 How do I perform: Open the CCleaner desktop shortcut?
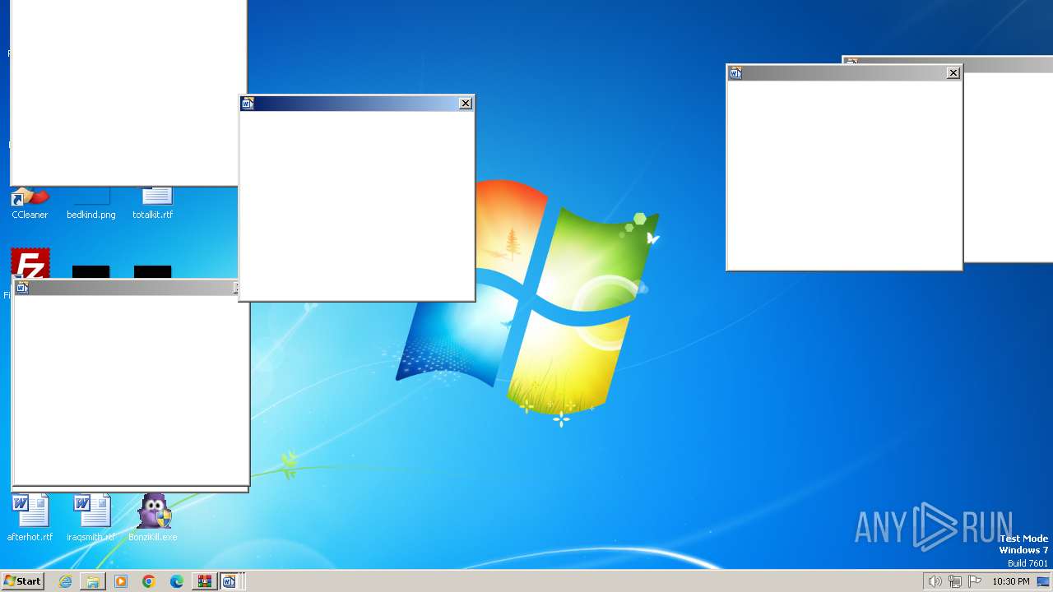point(30,203)
